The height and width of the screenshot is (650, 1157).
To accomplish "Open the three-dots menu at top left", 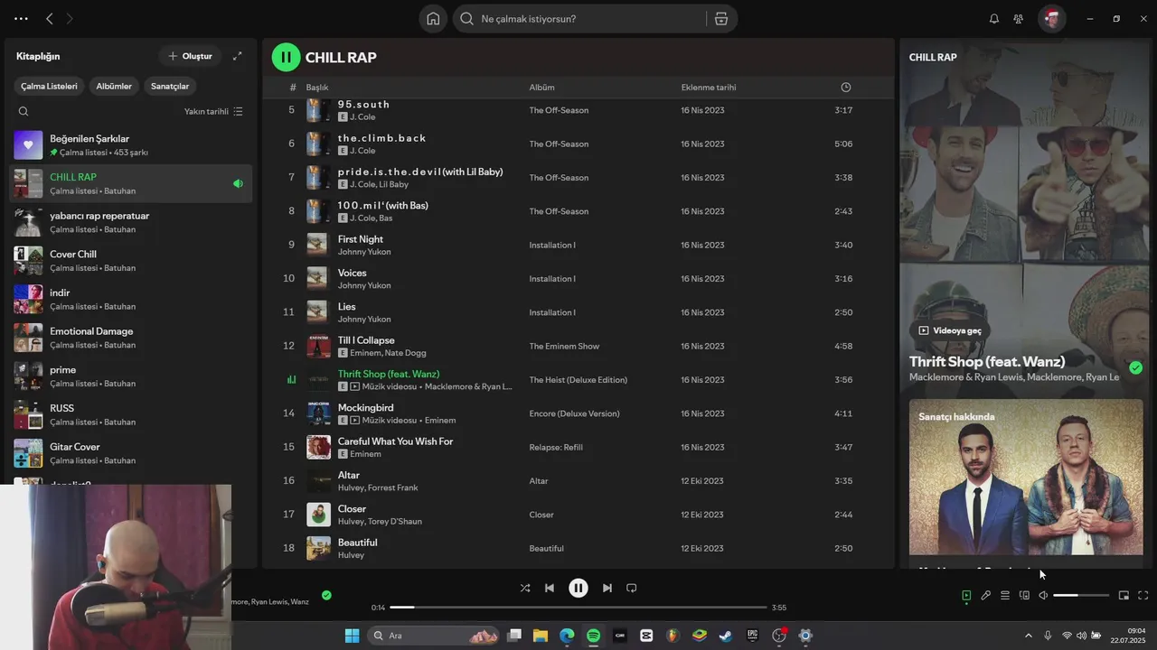I will [21, 19].
